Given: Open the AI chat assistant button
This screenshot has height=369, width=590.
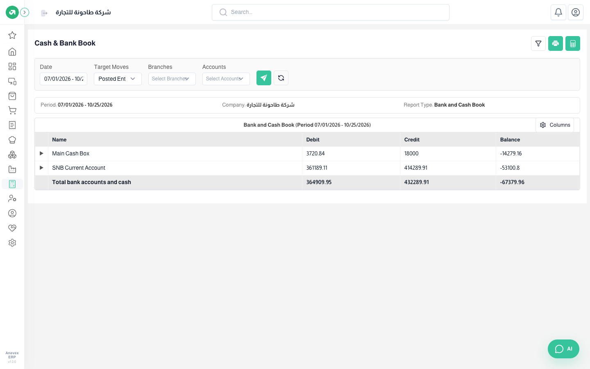Looking at the screenshot, I should coord(563,349).
